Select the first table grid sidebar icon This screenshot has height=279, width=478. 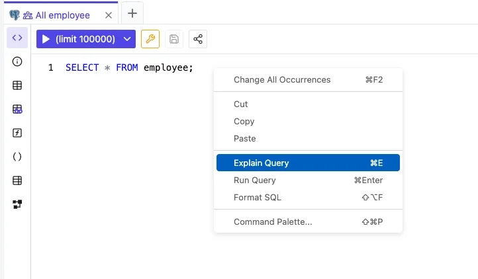(x=17, y=85)
